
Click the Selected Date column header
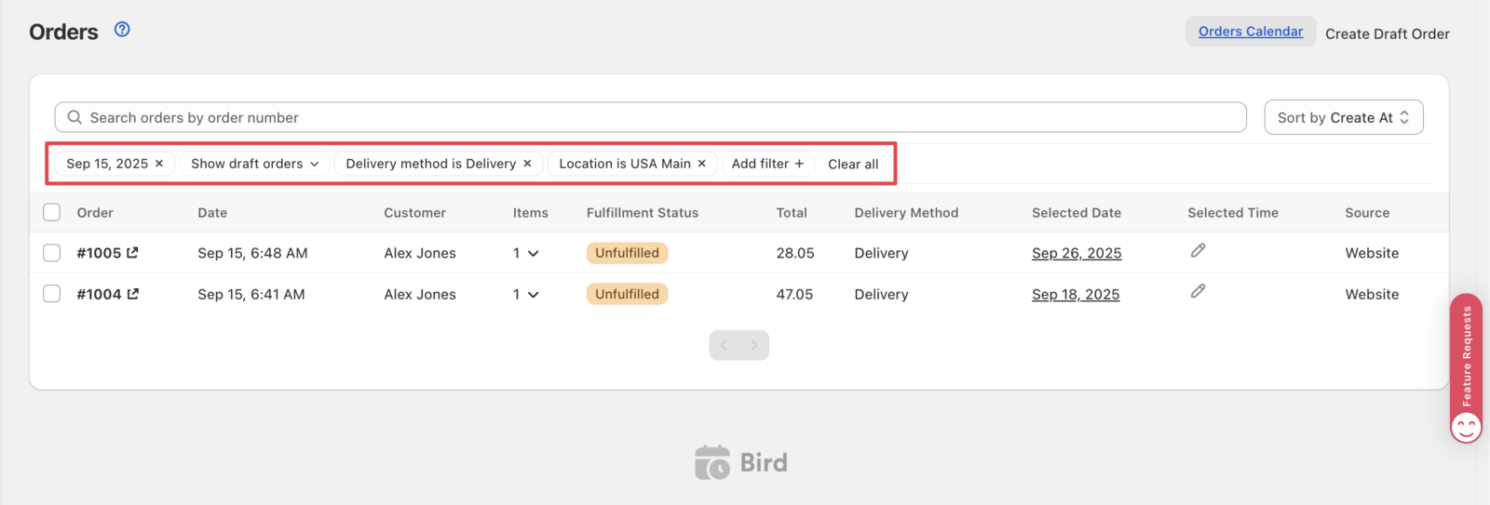click(x=1077, y=212)
